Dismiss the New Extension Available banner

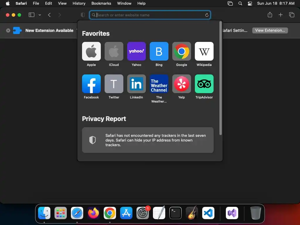click(8, 30)
